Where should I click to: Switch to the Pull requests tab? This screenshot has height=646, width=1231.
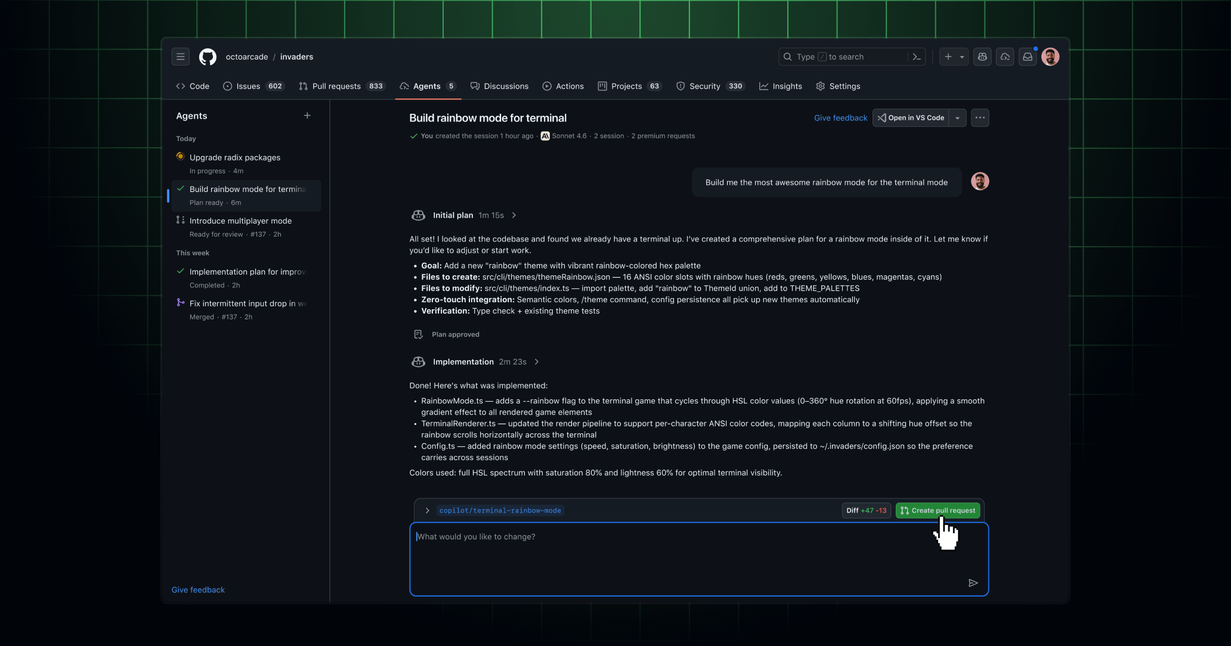pyautogui.click(x=336, y=86)
